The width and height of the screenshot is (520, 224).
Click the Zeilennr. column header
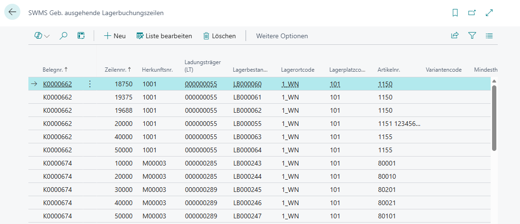point(117,70)
